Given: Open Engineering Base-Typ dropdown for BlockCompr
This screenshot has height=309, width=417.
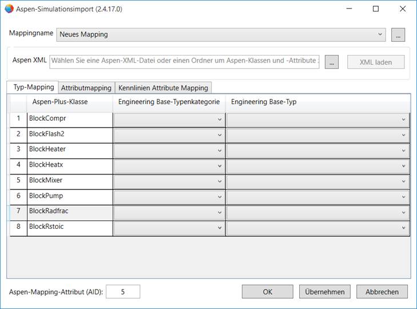Looking at the screenshot, I should pos(318,120).
